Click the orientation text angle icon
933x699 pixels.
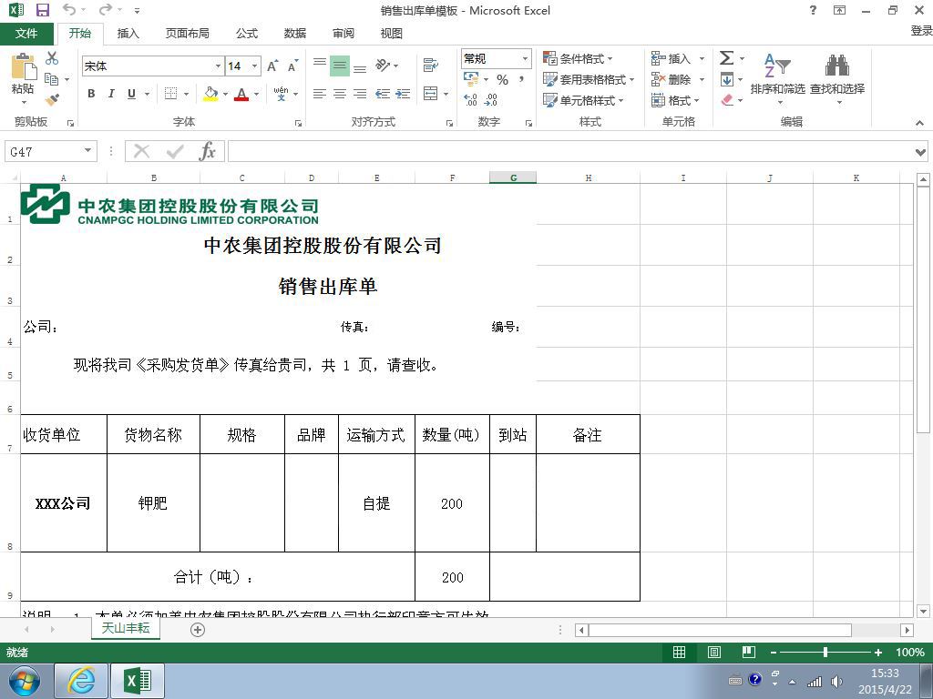tap(383, 65)
